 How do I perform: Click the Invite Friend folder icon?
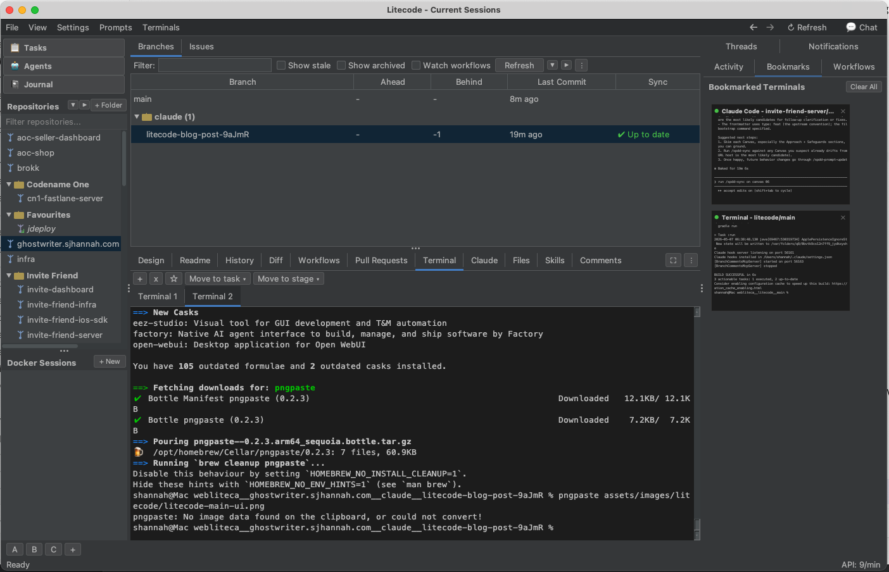19,276
